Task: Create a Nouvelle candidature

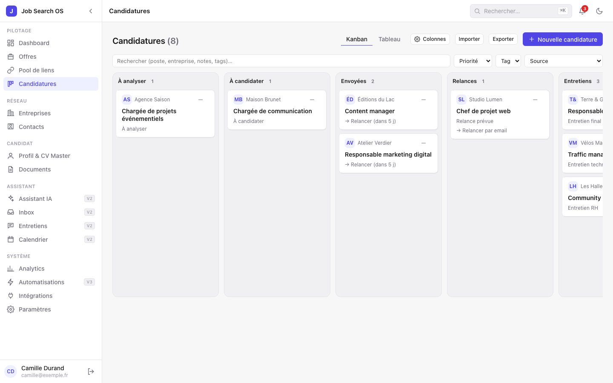Action: 563,39
